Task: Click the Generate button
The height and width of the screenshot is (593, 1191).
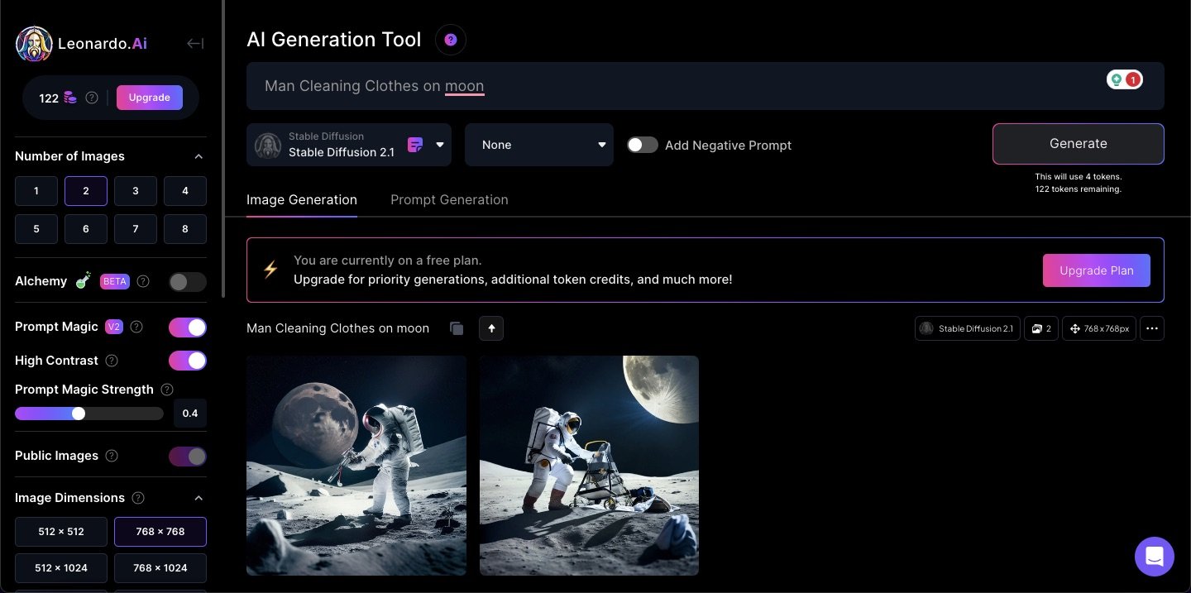Action: [x=1079, y=144]
